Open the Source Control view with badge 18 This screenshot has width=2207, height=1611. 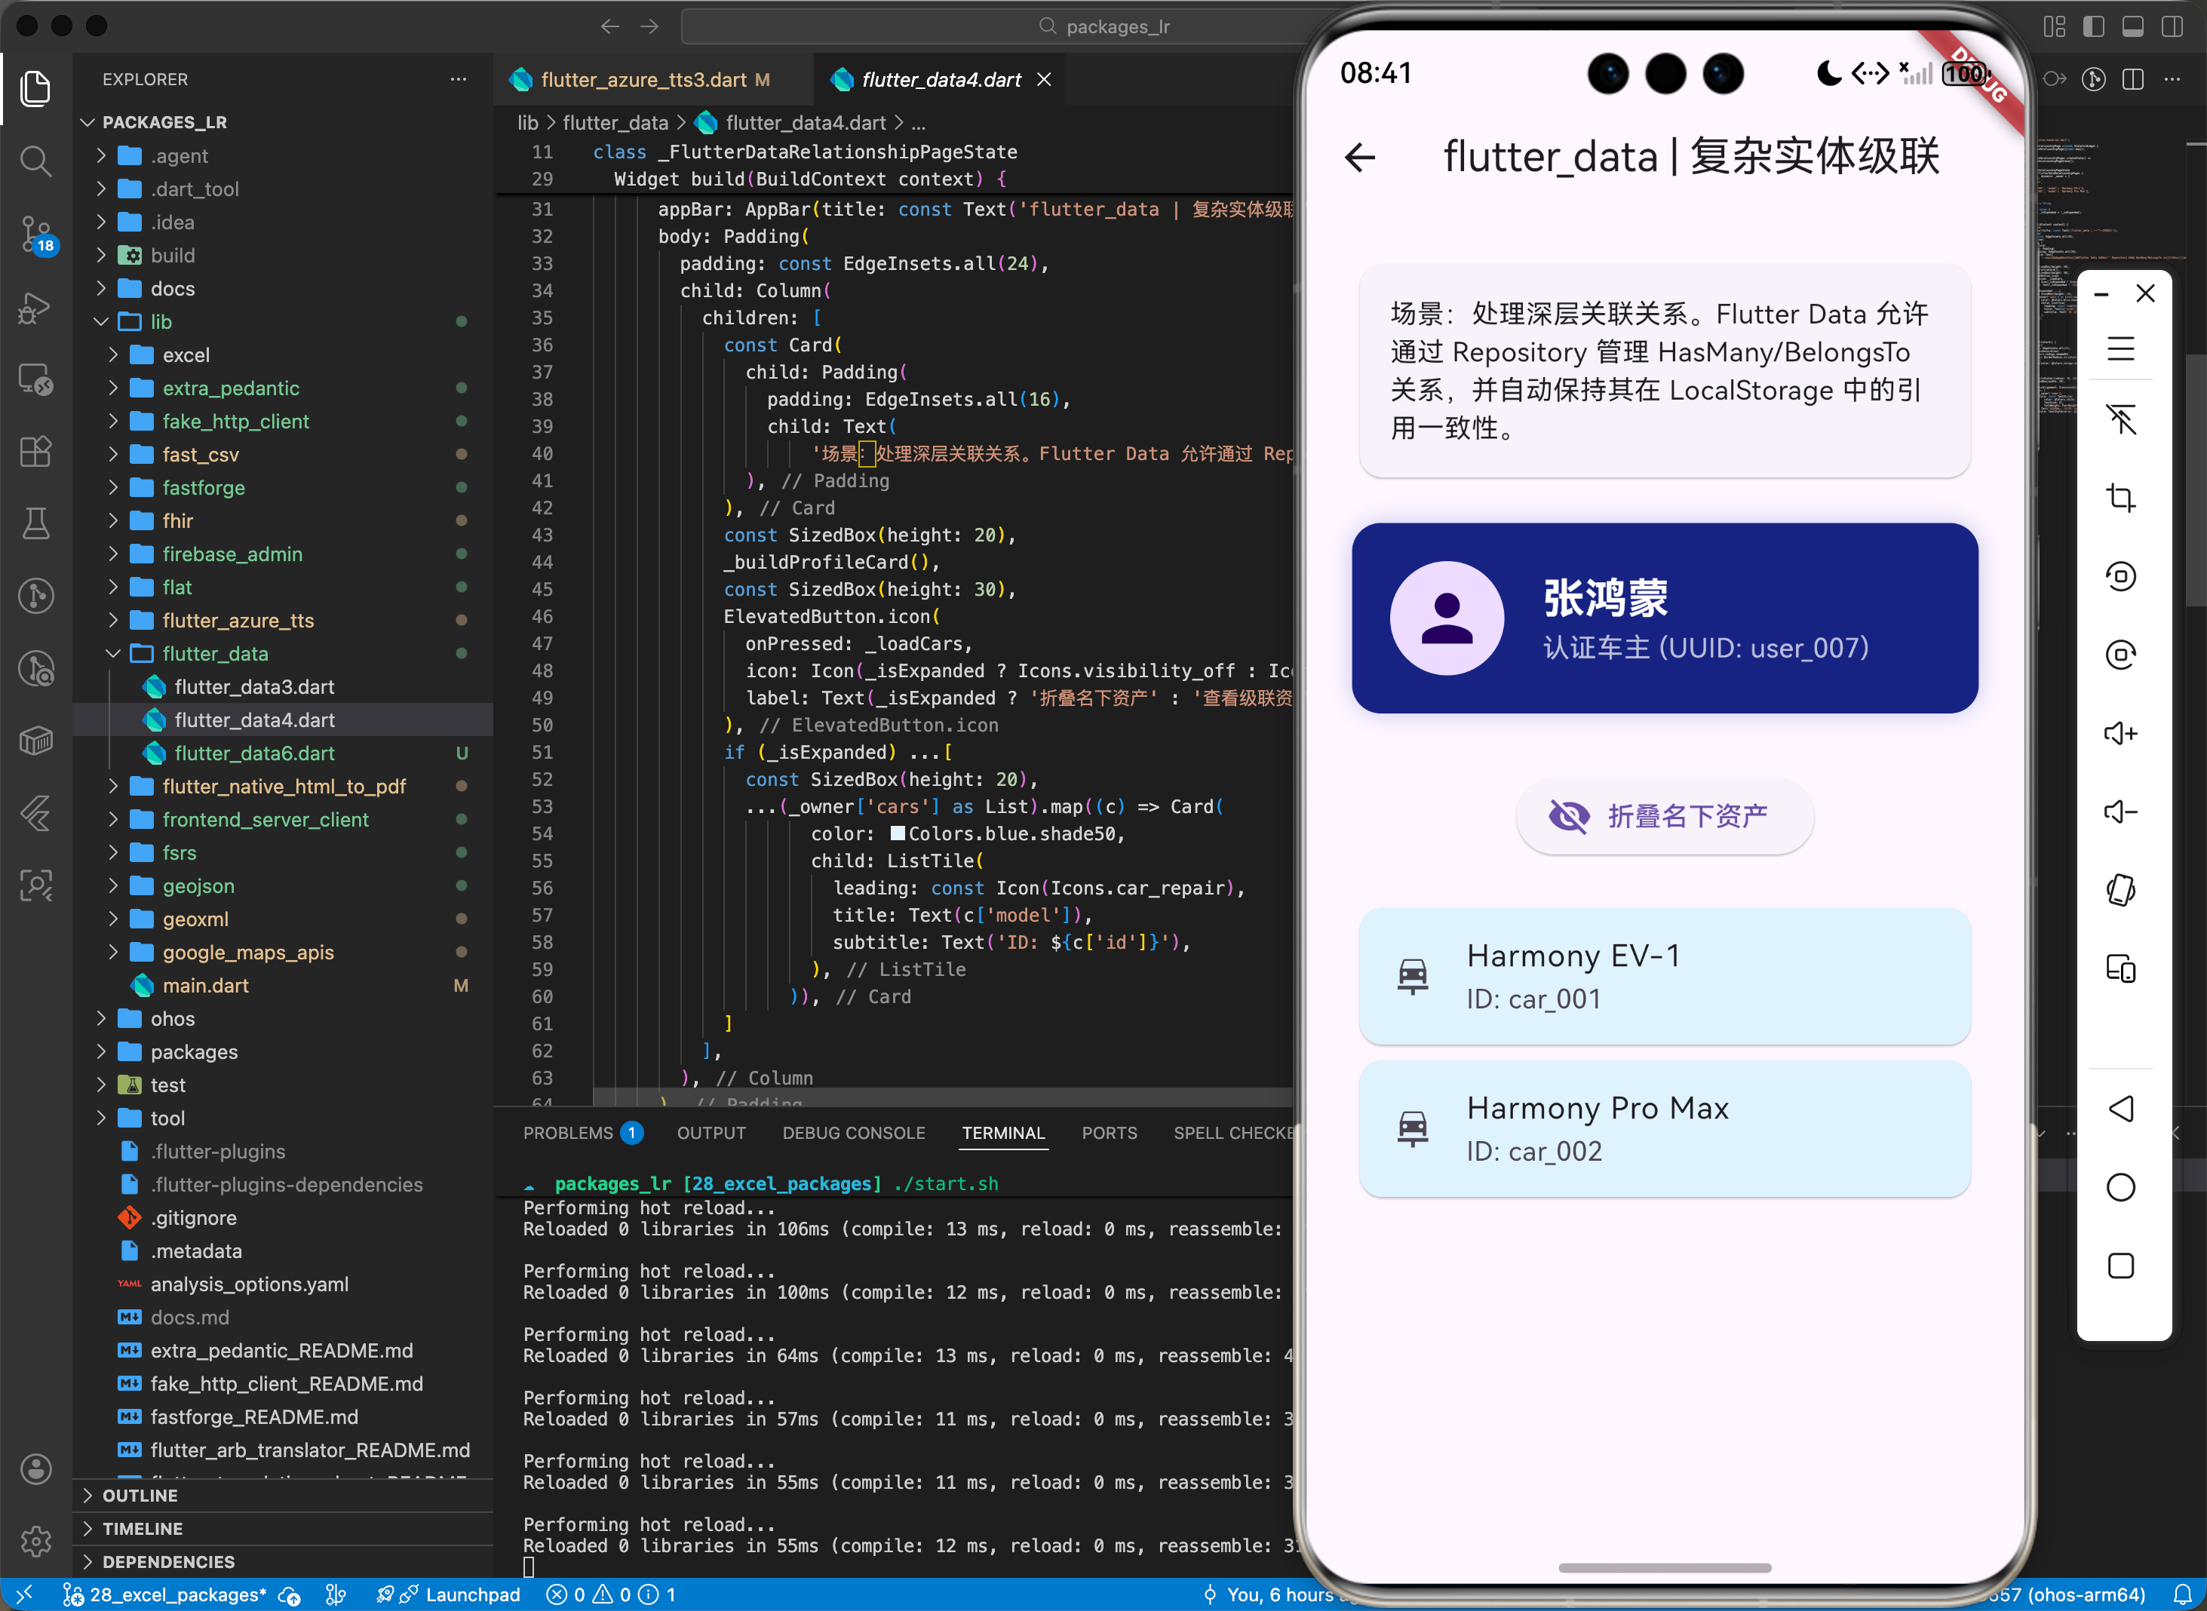click(35, 234)
